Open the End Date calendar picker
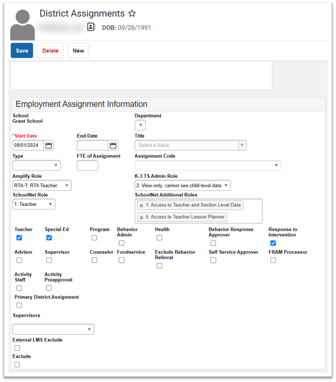This screenshot has height=382, width=336. [113, 146]
